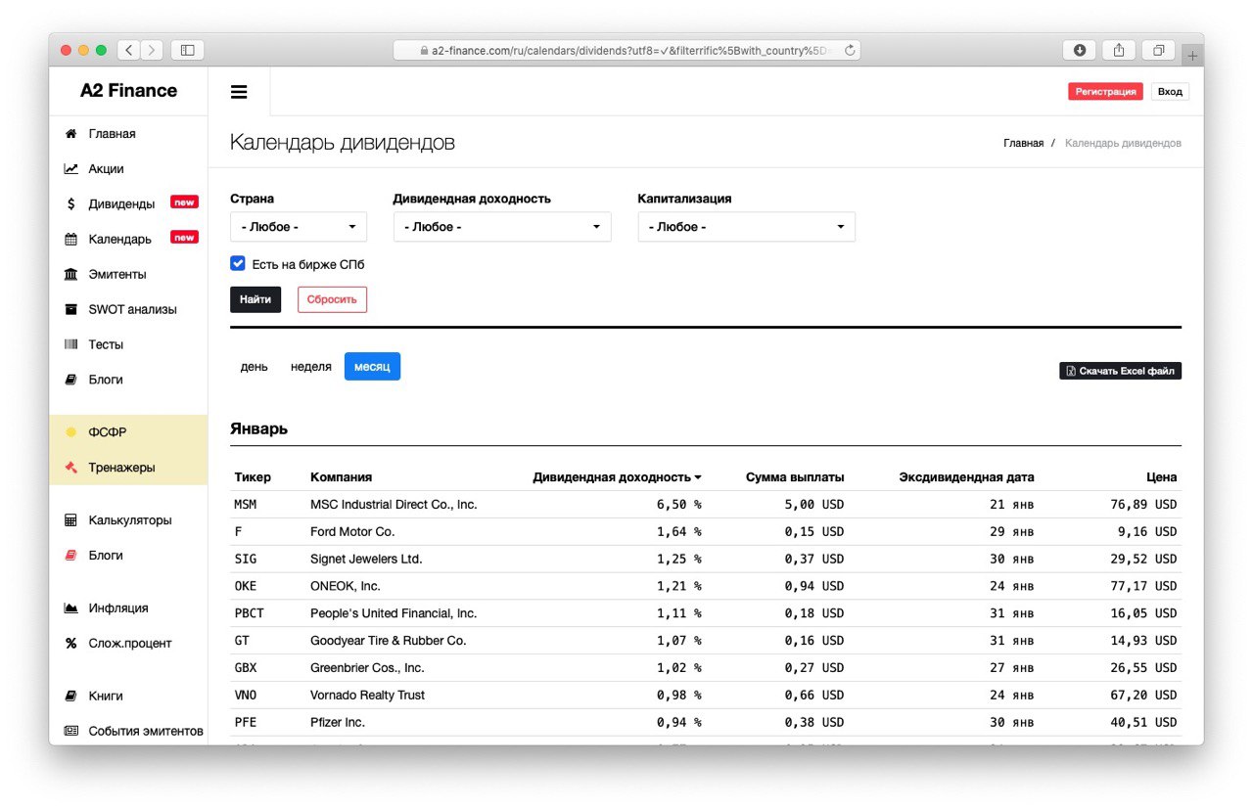
Task: Click the Инфляция area chart icon
Action: 70,608
